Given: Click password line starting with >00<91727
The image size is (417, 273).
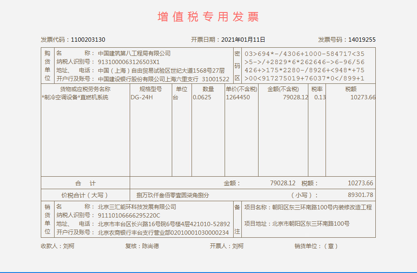Looking at the screenshot, I should pyautogui.click(x=304, y=79).
